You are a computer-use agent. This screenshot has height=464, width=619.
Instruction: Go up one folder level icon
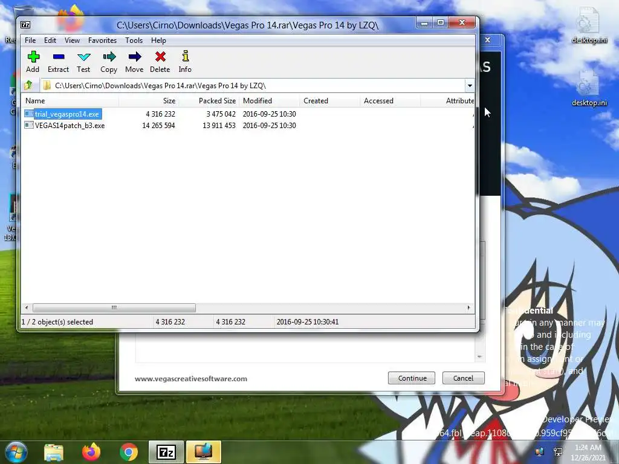[x=28, y=85]
